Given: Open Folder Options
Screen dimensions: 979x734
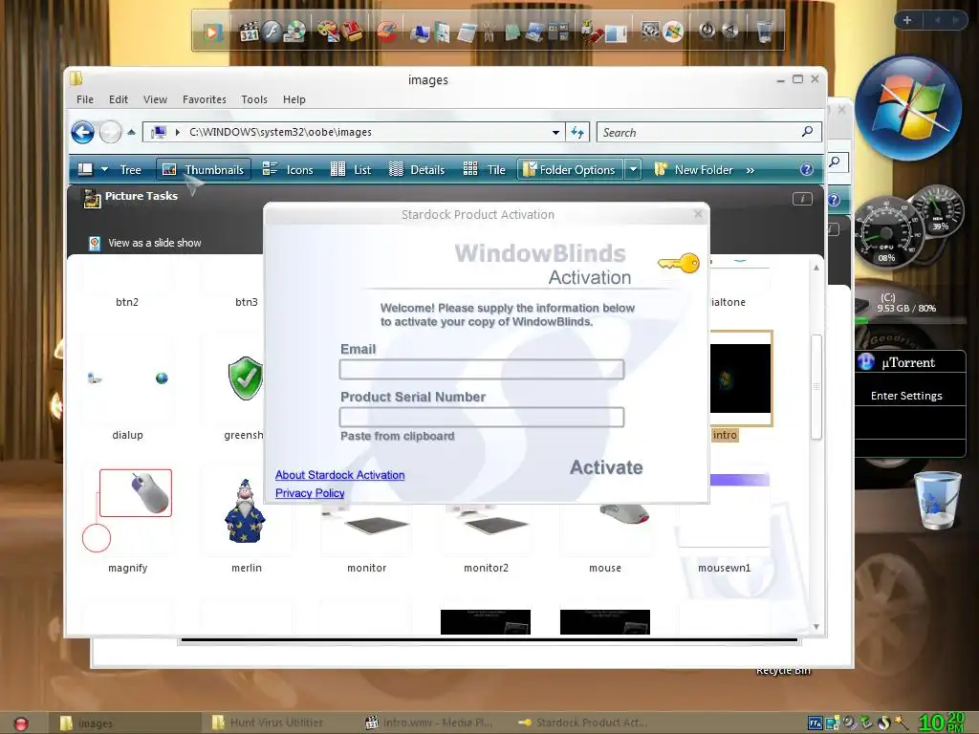Looking at the screenshot, I should (x=570, y=170).
